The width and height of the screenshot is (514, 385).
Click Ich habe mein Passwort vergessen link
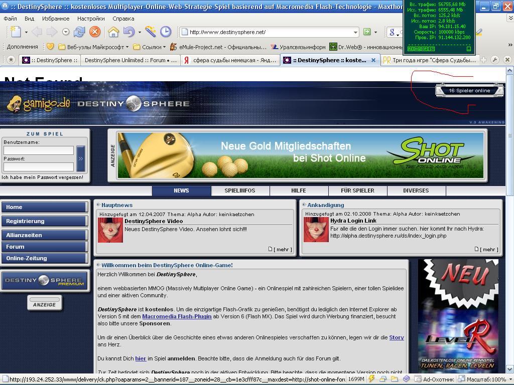pos(42,177)
